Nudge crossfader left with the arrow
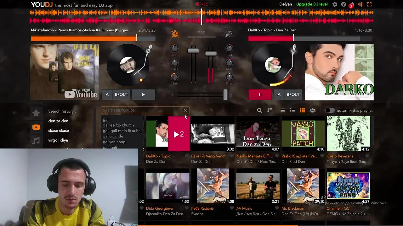Viewport: 403px width, 226px height. click(172, 94)
